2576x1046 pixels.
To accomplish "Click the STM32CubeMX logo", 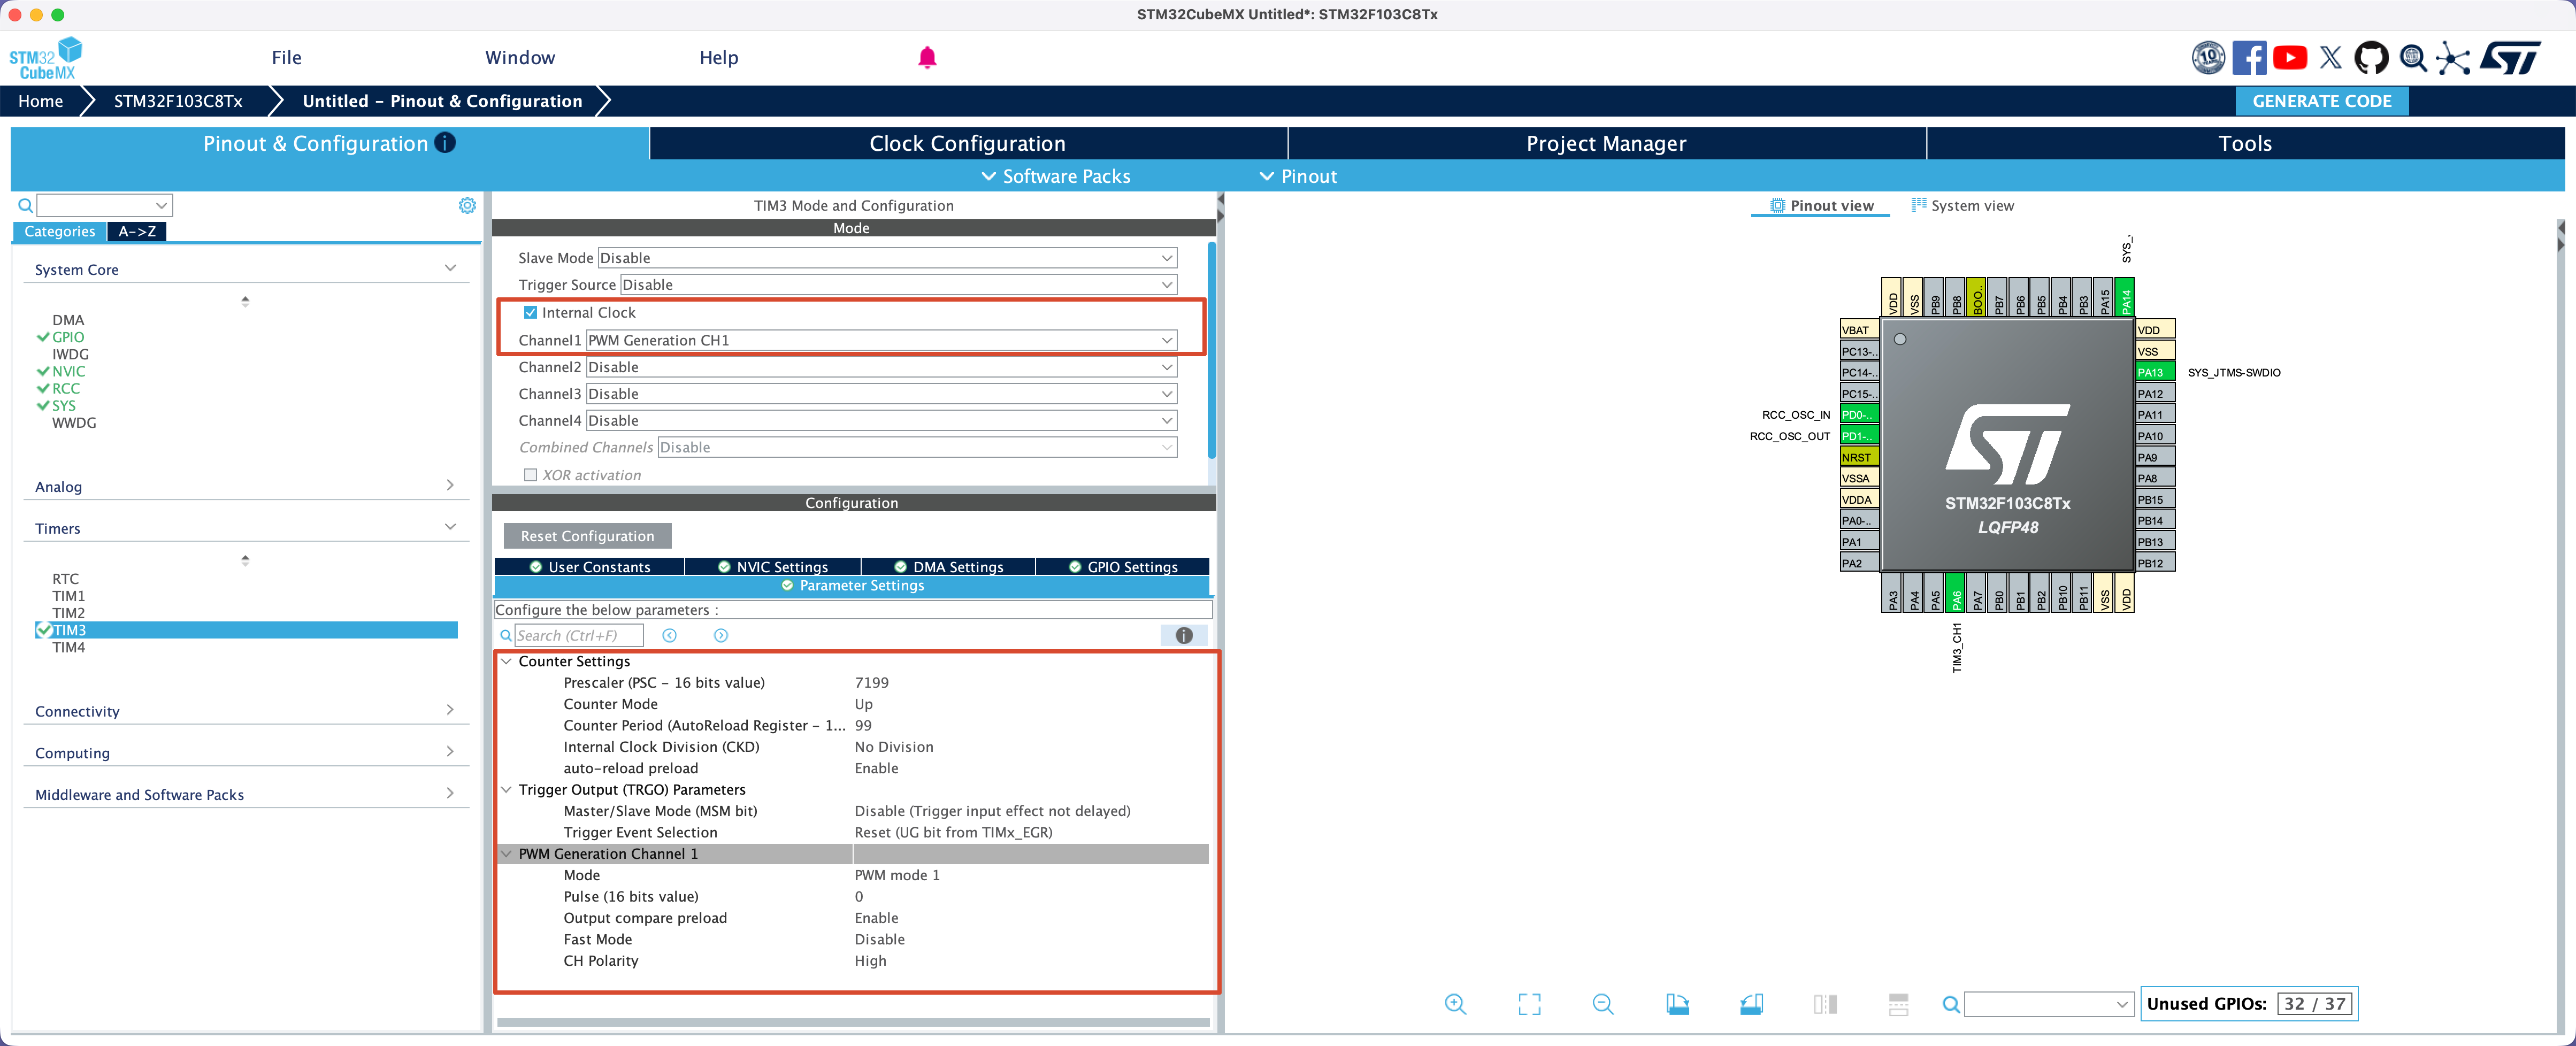I will 45,58.
